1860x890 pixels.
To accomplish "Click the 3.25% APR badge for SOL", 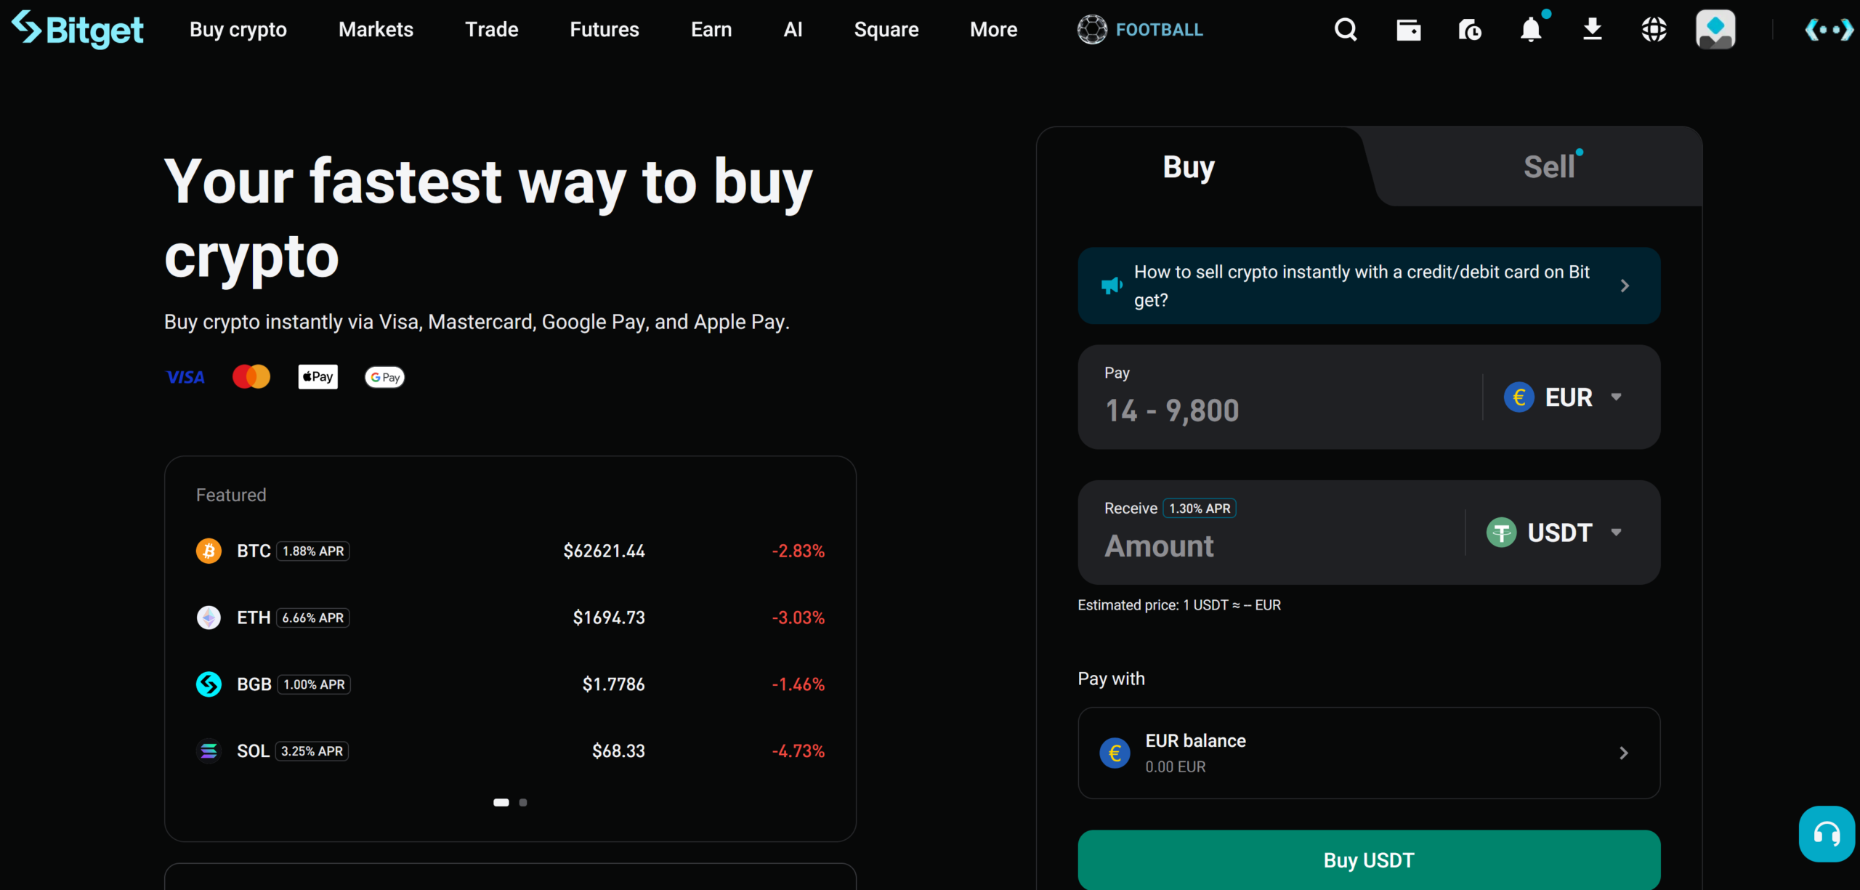I will (x=312, y=751).
